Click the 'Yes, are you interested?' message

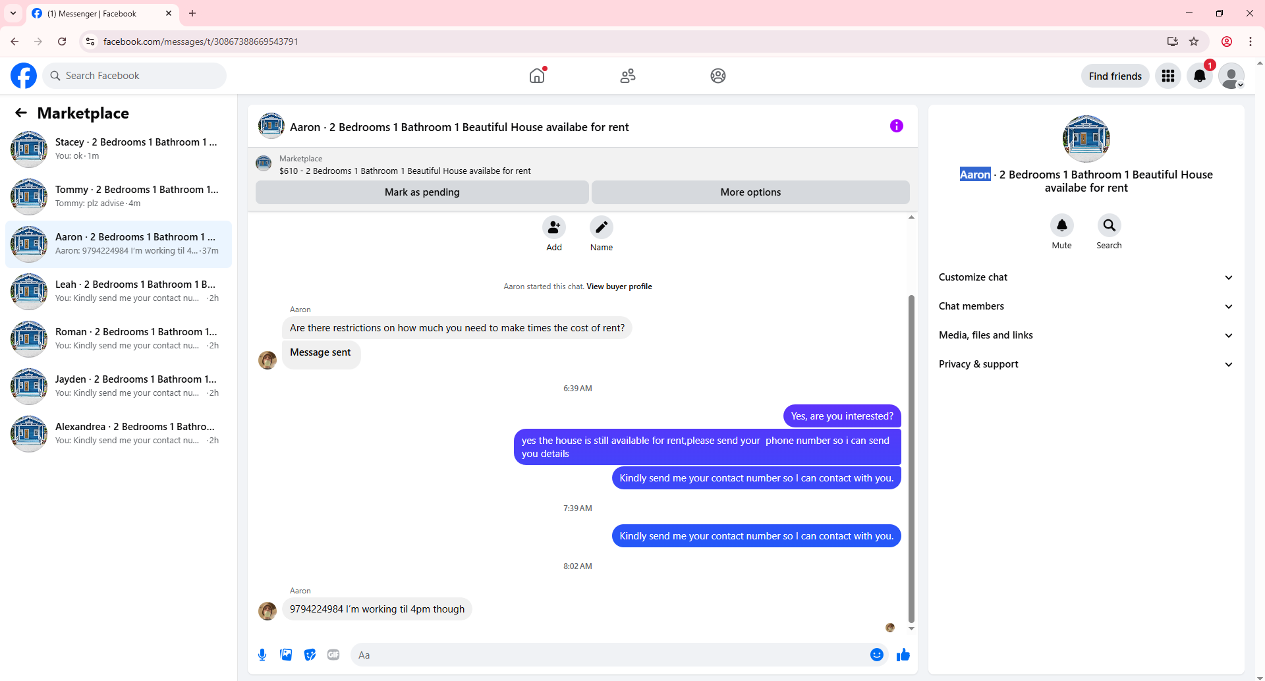[x=842, y=416]
